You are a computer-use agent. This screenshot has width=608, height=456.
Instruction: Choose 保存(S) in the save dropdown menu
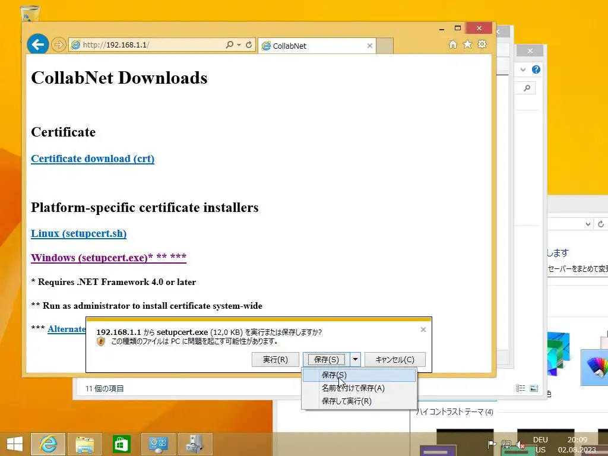[x=359, y=375]
